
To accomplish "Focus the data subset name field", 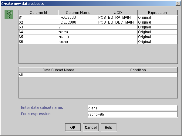I will pos(133,108).
